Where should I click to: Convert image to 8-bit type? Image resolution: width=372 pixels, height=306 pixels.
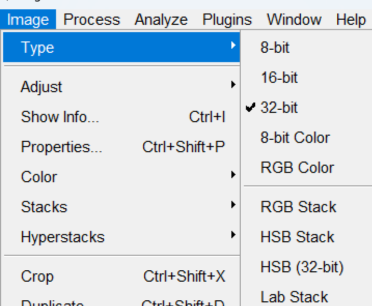click(275, 48)
